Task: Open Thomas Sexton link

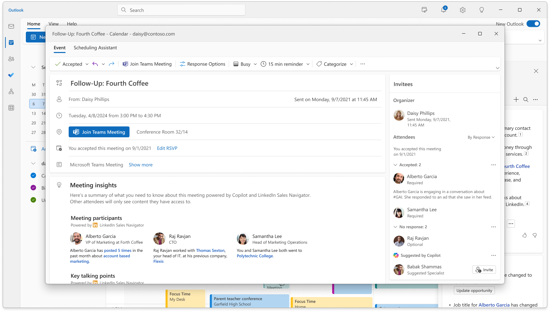Action: tap(210, 250)
